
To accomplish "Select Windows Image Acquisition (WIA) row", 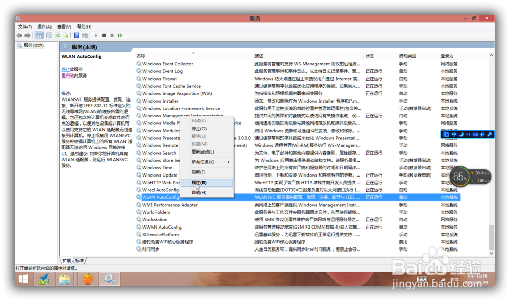I will click(298, 94).
